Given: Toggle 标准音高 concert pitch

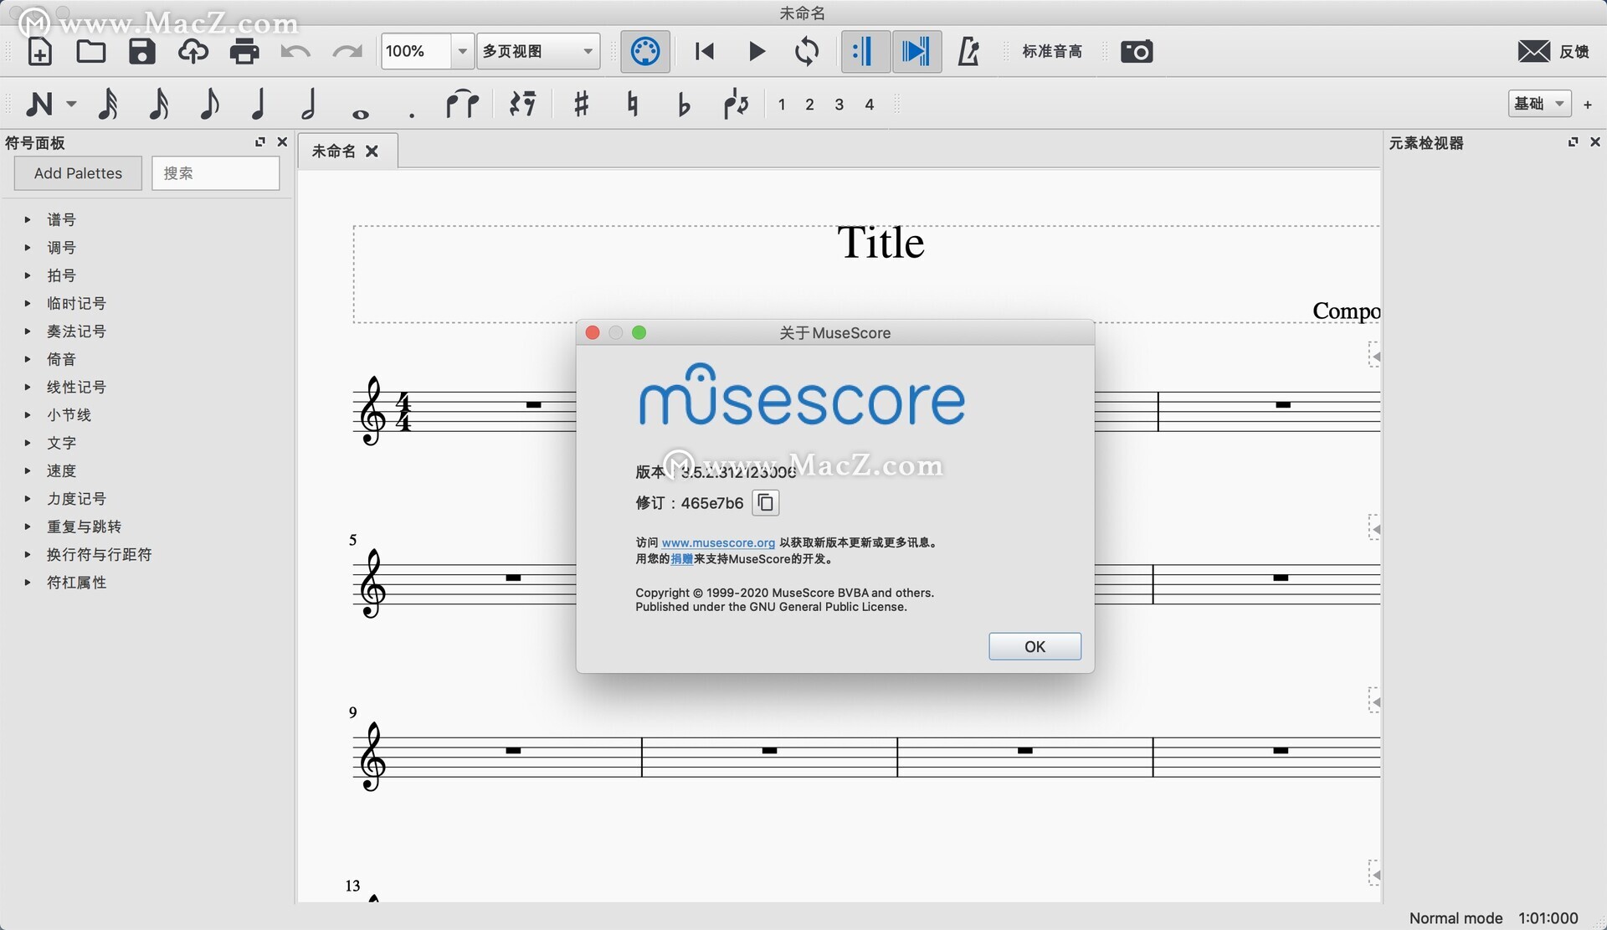Looking at the screenshot, I should pyautogui.click(x=1052, y=52).
